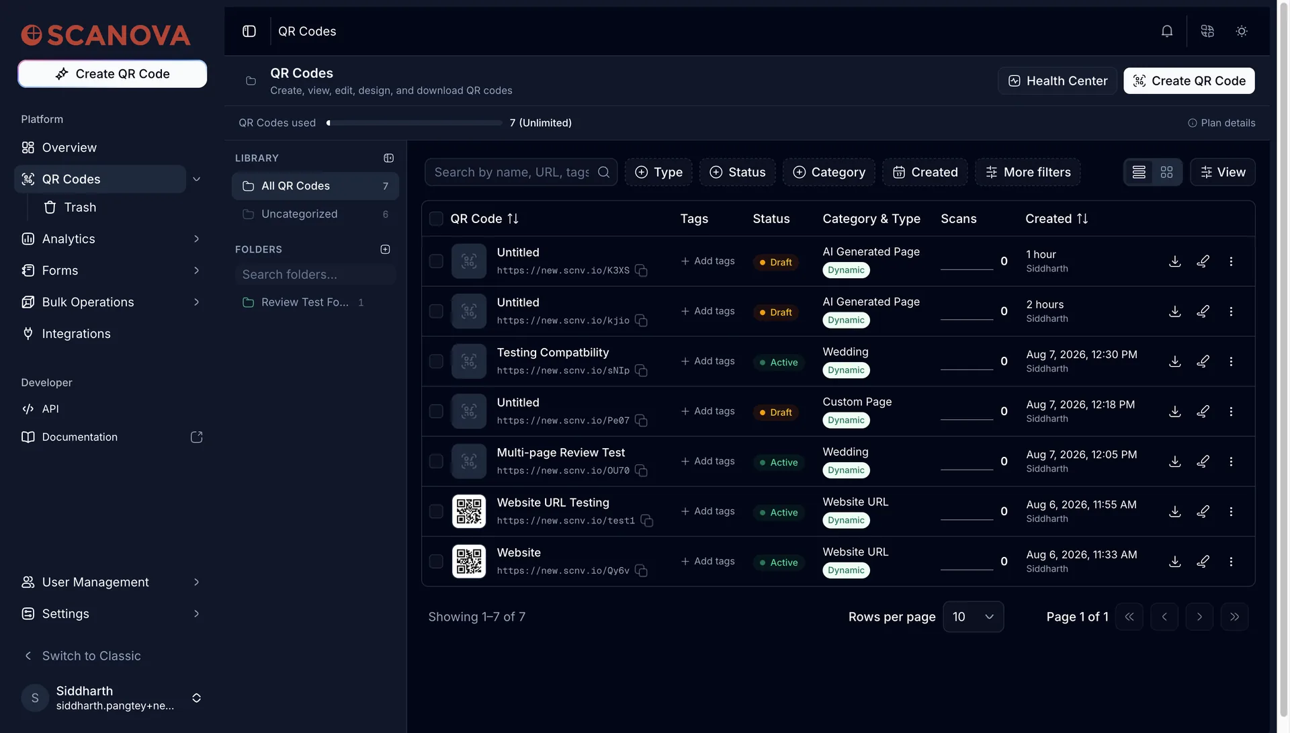Open the notifications bell

[x=1167, y=32]
